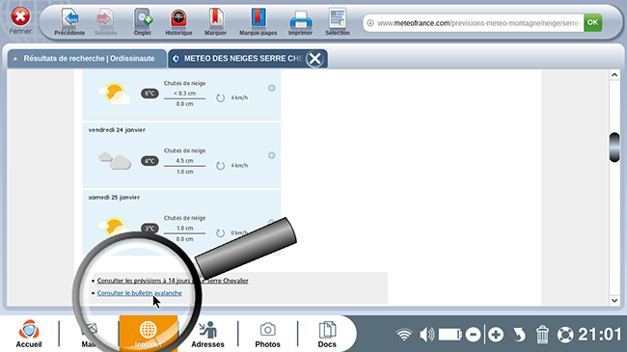Click the scrollbar down arrow

(x=614, y=300)
